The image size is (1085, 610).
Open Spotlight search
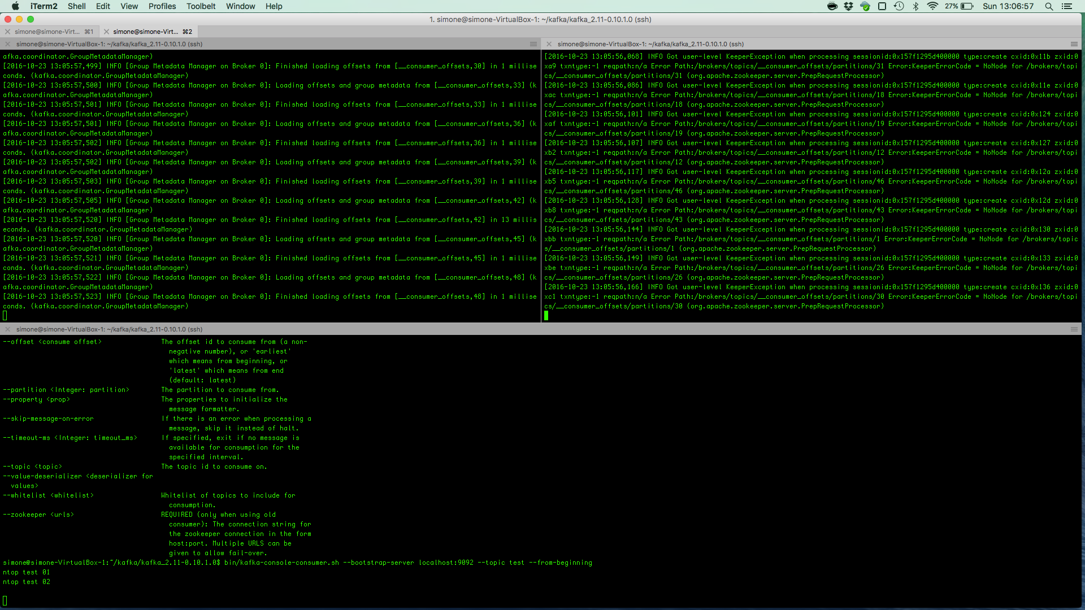(1049, 6)
